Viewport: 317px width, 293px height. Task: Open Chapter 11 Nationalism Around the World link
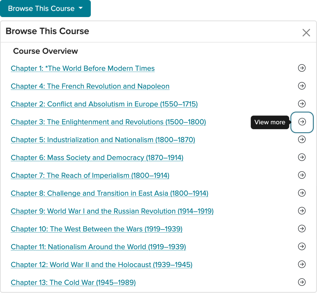pos(98,247)
